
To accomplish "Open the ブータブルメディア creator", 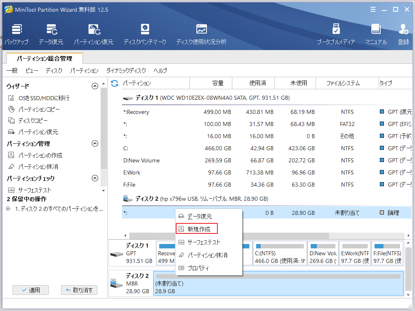I will point(336,33).
